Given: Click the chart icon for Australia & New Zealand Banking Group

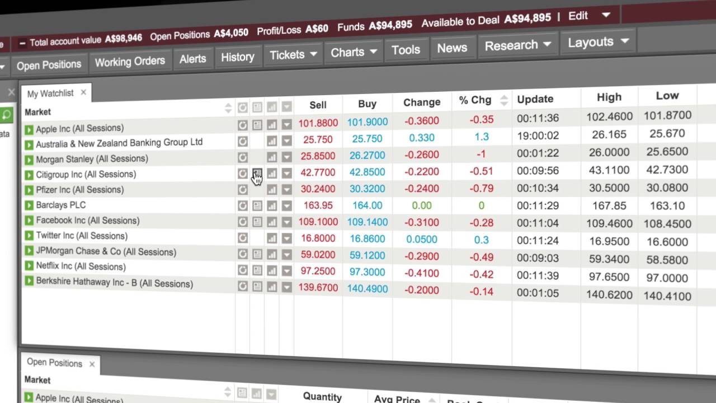Looking at the screenshot, I should pyautogui.click(x=272, y=141).
